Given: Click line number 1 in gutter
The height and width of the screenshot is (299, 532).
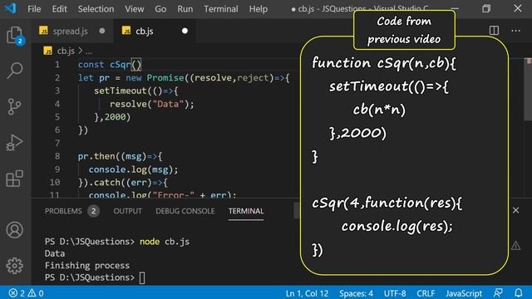Looking at the screenshot, I should (x=57, y=65).
